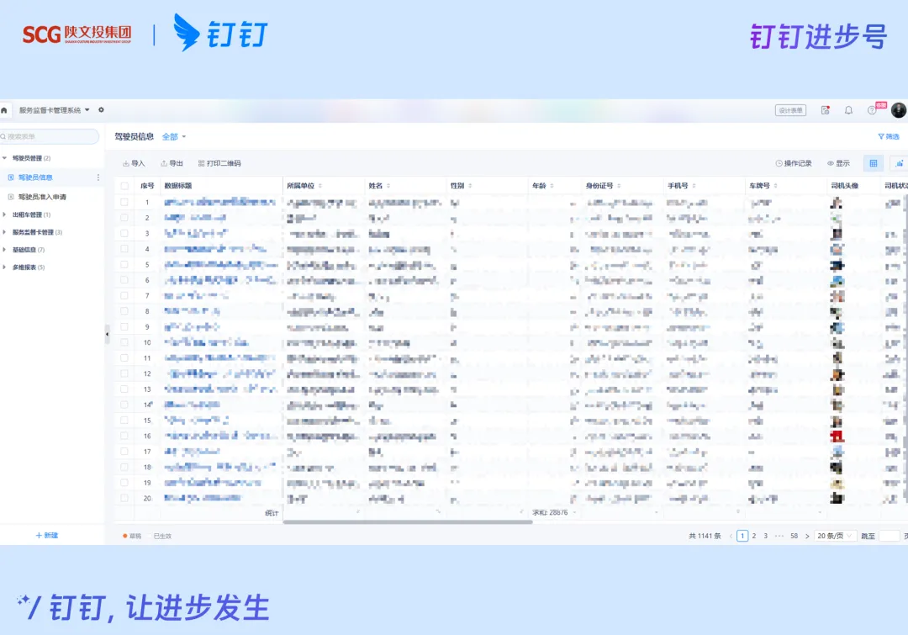Open app settings gear icon
The width and height of the screenshot is (908, 635).
102,109
